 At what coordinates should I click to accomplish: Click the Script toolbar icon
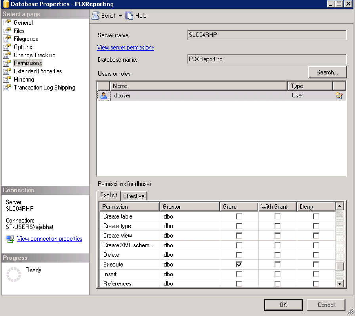(x=95, y=15)
